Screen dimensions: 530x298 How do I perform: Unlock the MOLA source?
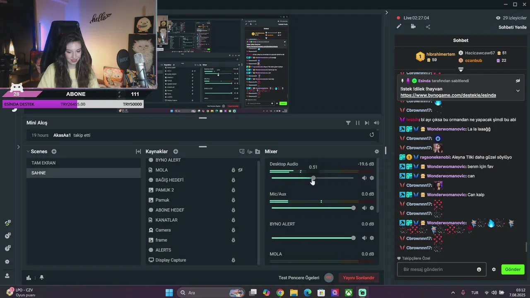pos(233,170)
